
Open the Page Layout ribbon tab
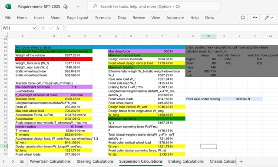point(78,18)
